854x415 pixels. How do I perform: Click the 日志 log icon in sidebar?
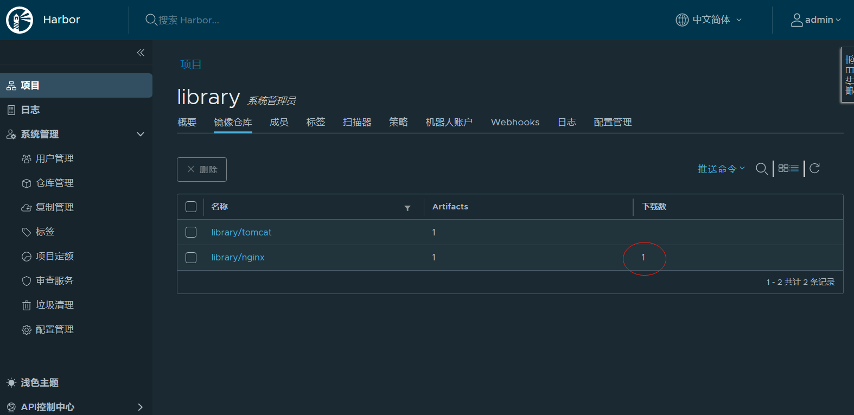click(11, 110)
